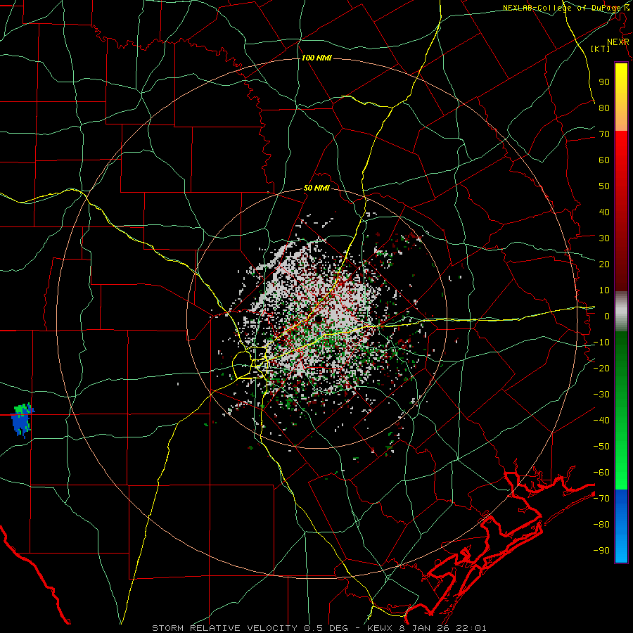This screenshot has height=633, width=633.
Task: Select the -70 value on velocity scale
Action: (601, 499)
